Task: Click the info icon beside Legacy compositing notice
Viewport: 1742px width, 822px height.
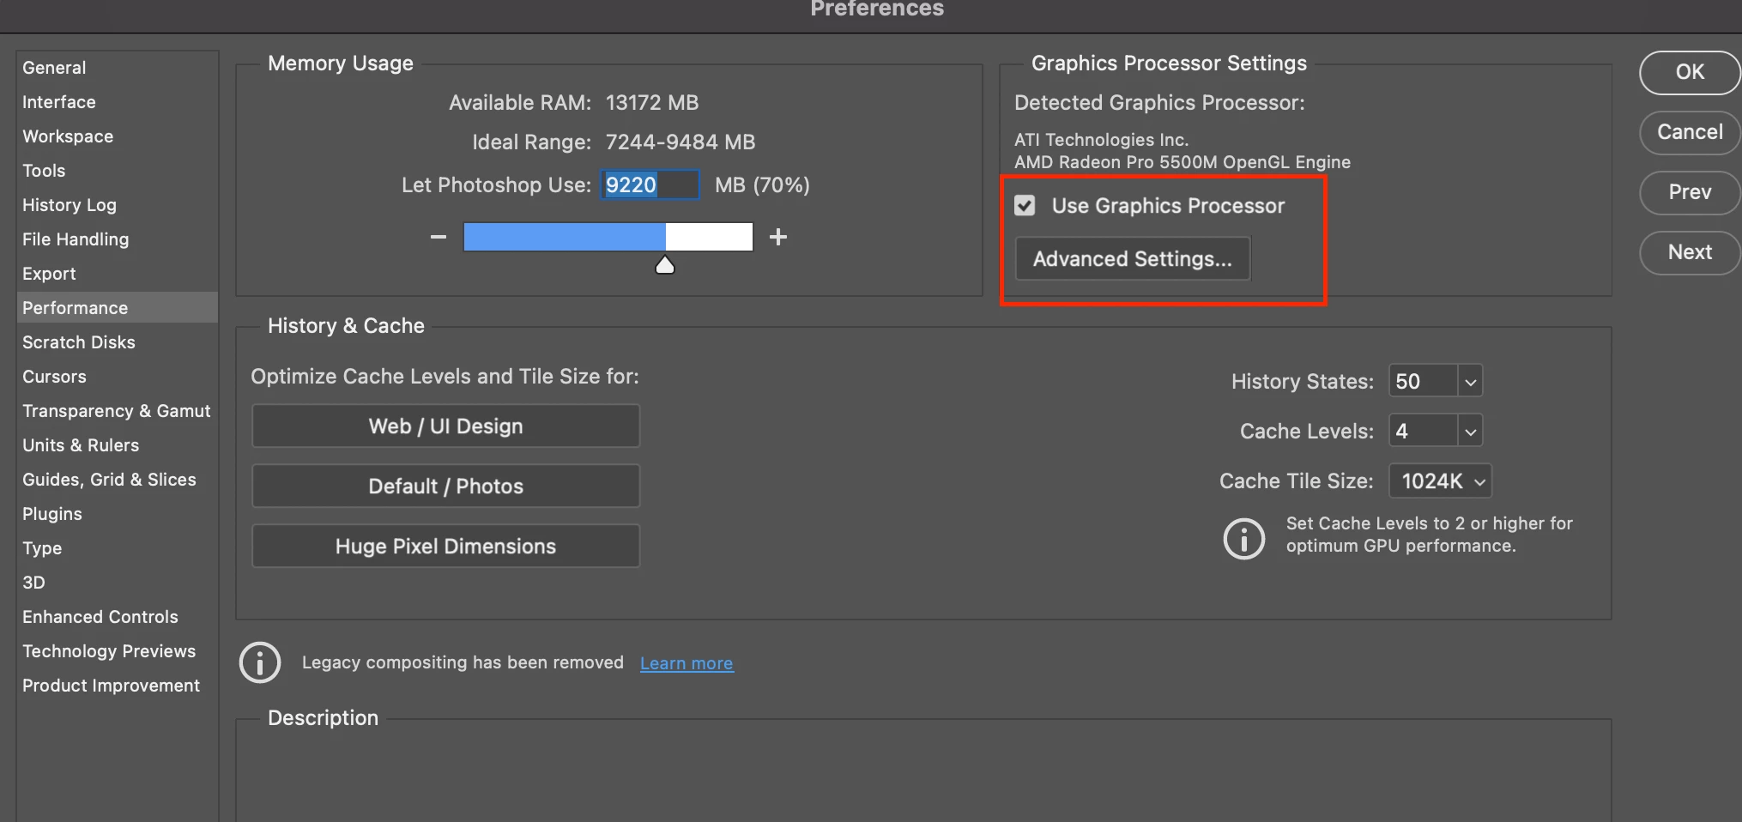Action: coord(260,662)
